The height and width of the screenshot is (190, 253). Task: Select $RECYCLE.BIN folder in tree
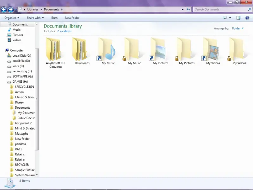tap(22, 87)
